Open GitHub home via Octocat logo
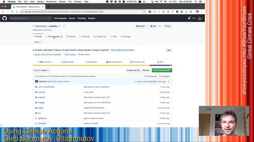254x142 pixels. click(x=4, y=18)
